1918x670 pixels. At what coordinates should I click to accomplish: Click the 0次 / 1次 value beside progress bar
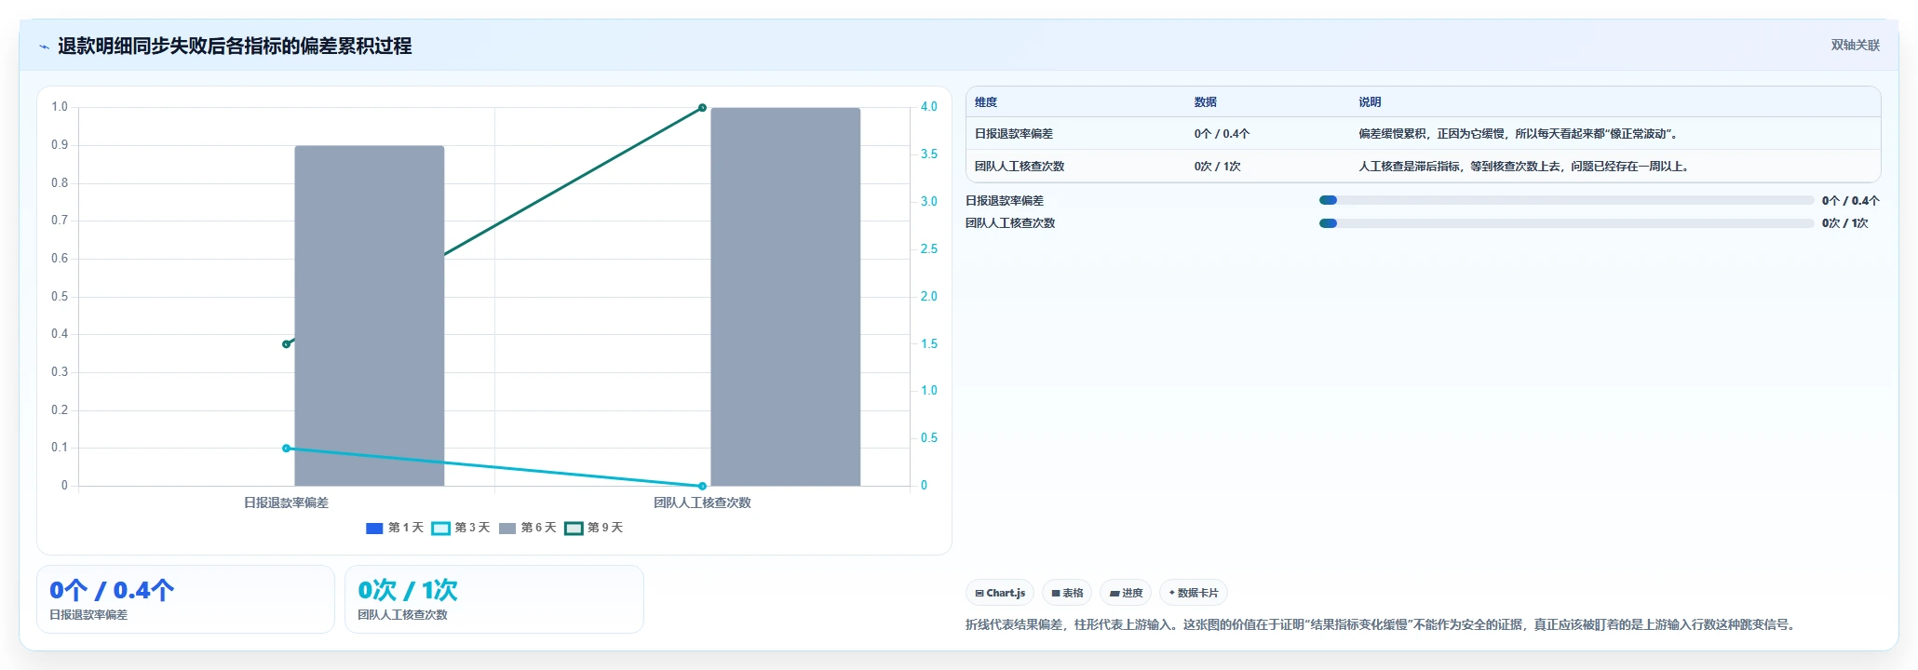click(1845, 223)
